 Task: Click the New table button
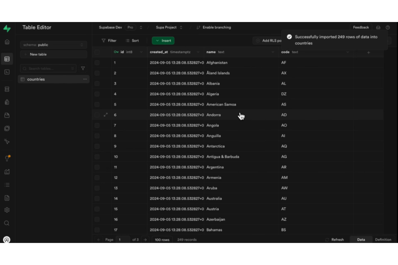click(54, 54)
